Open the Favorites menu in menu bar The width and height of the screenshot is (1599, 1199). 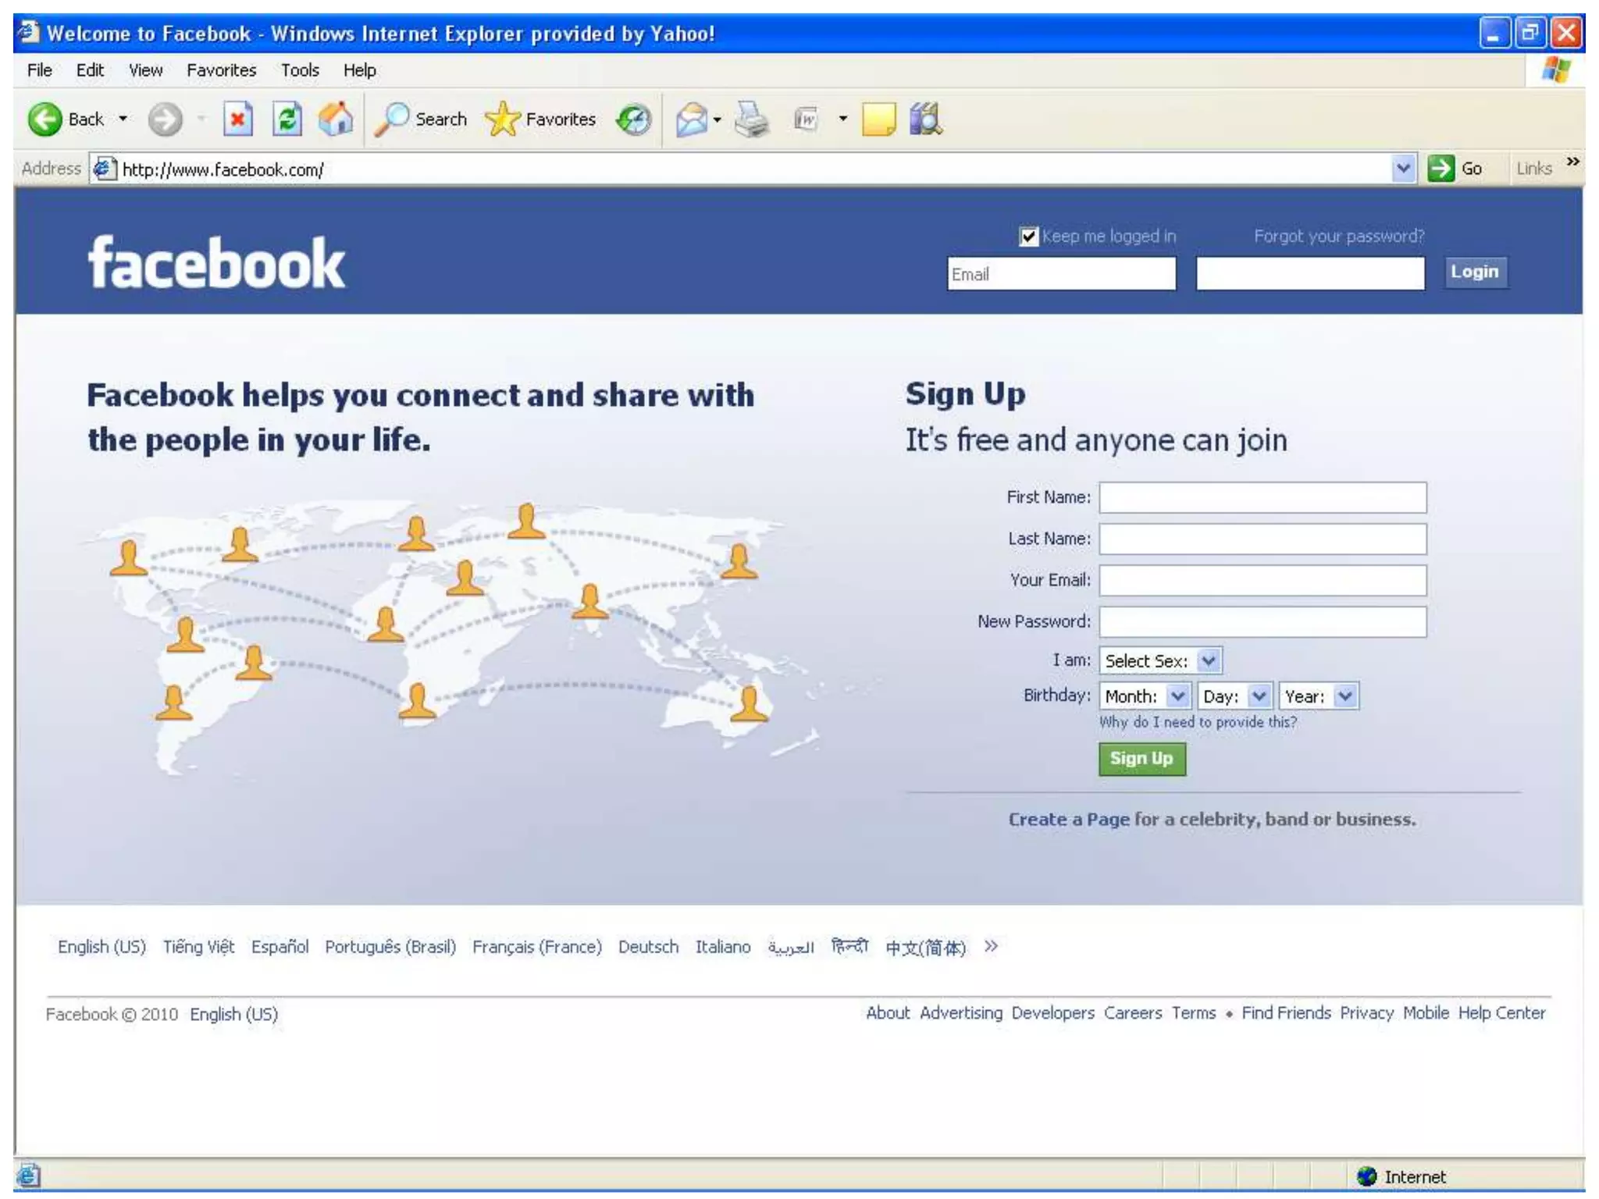221,70
